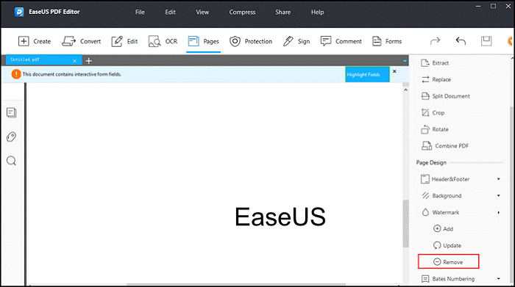
Task: Expand the Background dropdown arrow
Action: (x=499, y=195)
